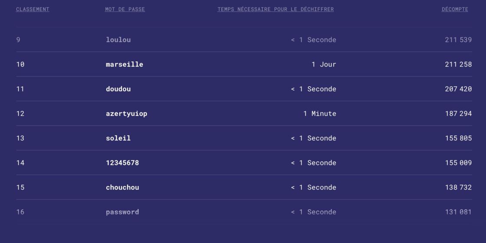486x243 pixels.
Task: Click the count value 211 539
Action: point(458,39)
